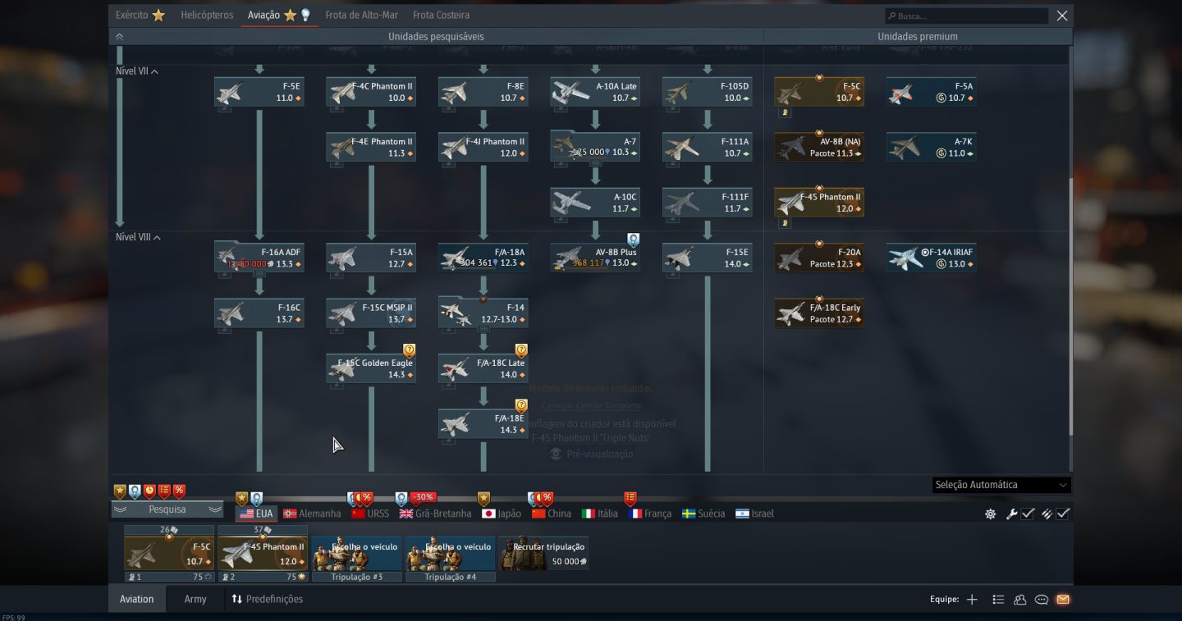
Task: Click the -30% discount badge over Grã-Bretanha
Action: pos(423,497)
